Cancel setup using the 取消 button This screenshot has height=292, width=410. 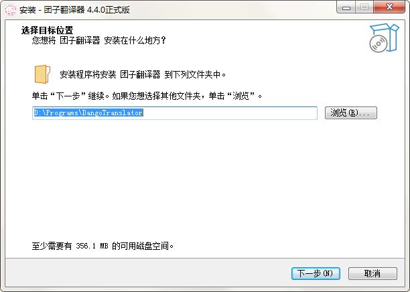372,273
